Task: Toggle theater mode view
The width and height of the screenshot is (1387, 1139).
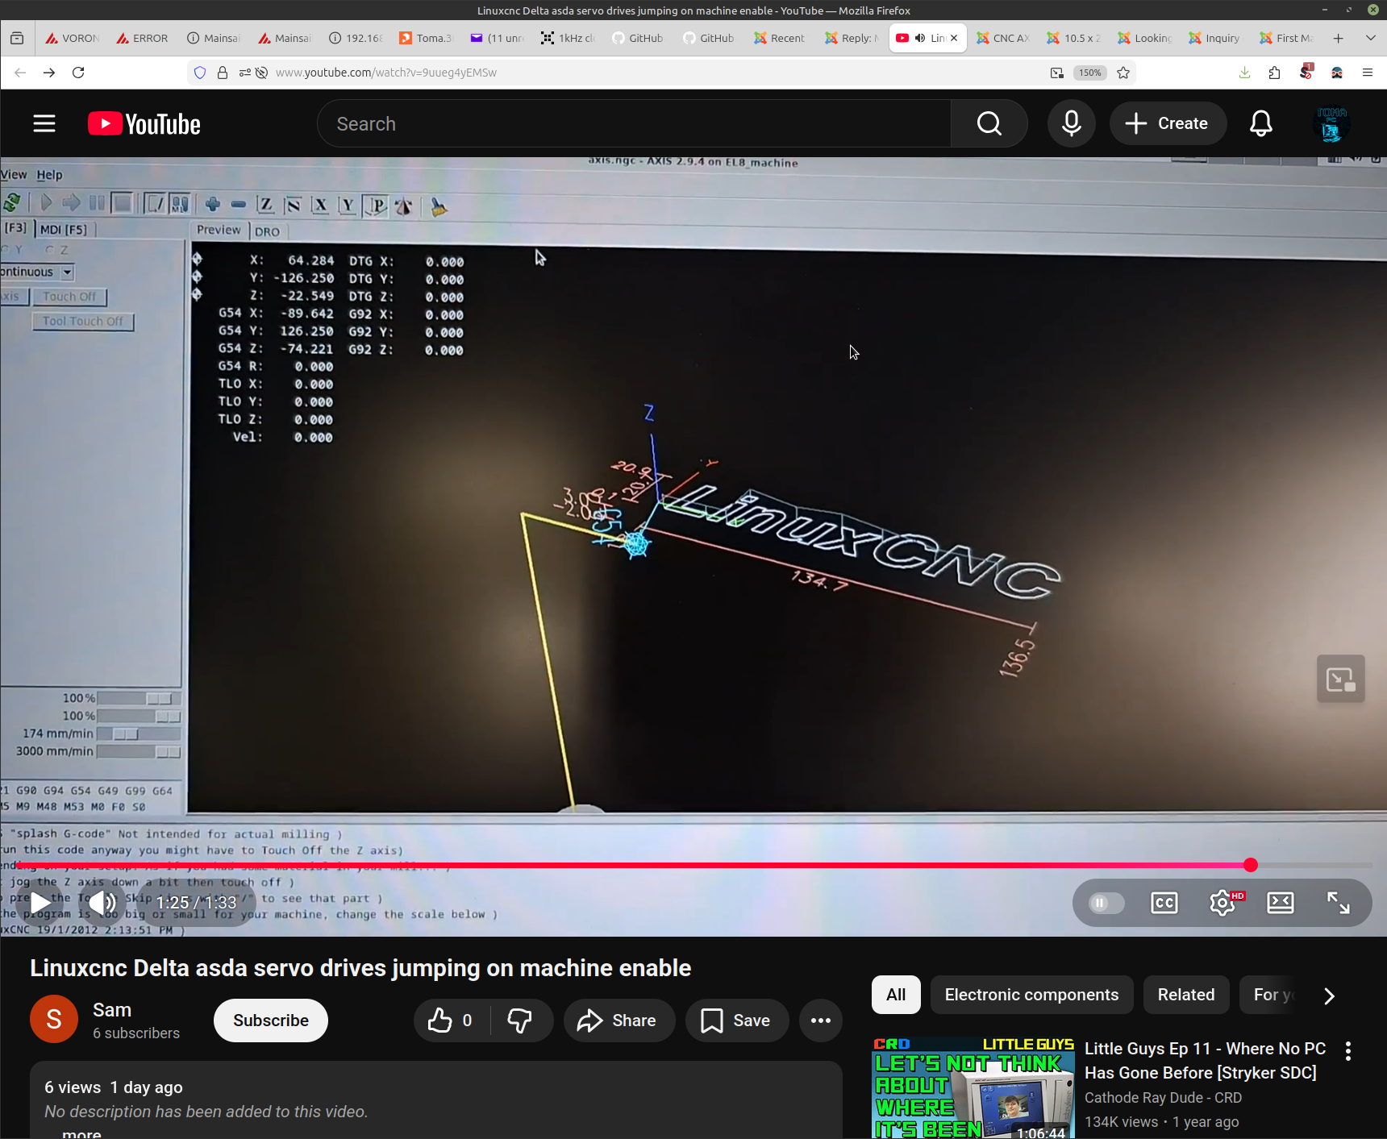Action: pos(1281,903)
